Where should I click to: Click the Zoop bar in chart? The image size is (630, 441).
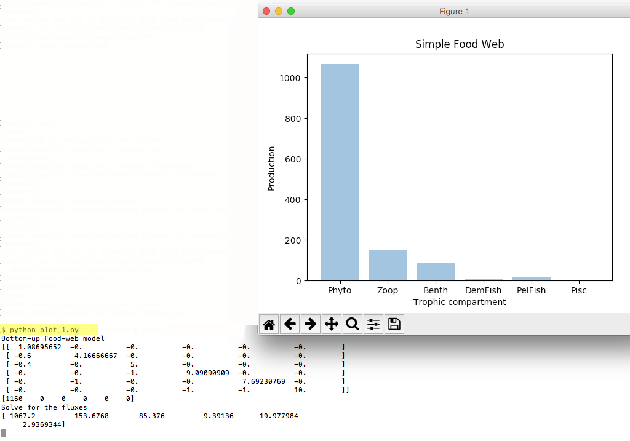click(x=388, y=265)
